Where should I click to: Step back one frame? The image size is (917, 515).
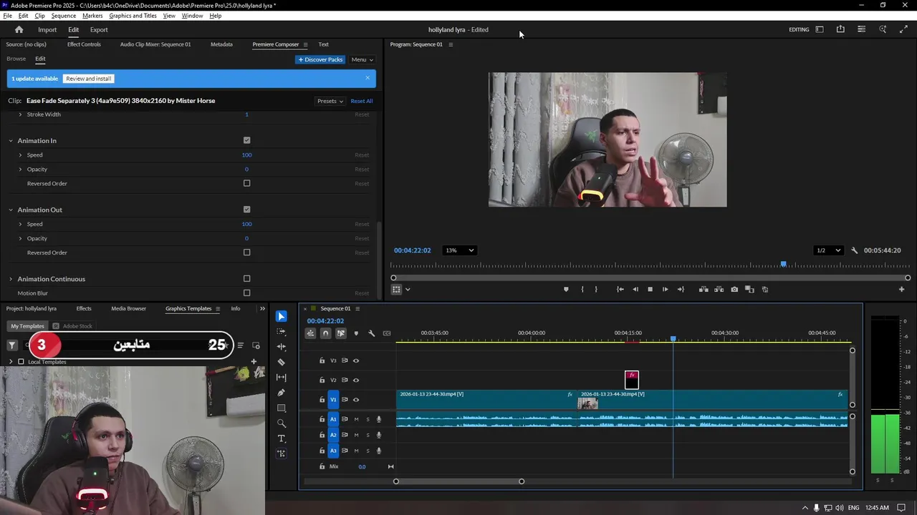tap(635, 290)
